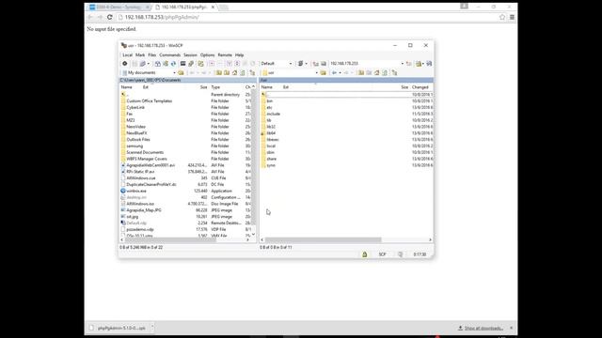Go to remote parent directory icon
Viewport: 602px width, 338px height.
click(361, 73)
